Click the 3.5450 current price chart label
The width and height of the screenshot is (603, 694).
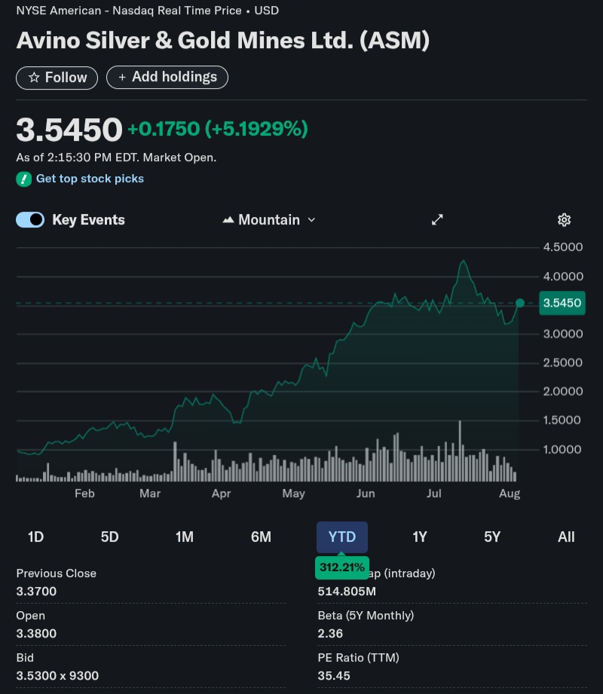tap(562, 303)
